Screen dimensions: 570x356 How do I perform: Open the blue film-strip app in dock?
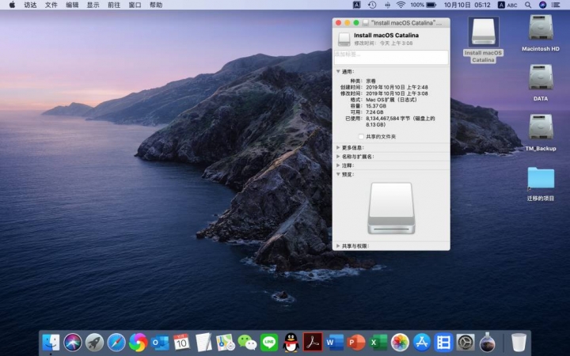443,343
